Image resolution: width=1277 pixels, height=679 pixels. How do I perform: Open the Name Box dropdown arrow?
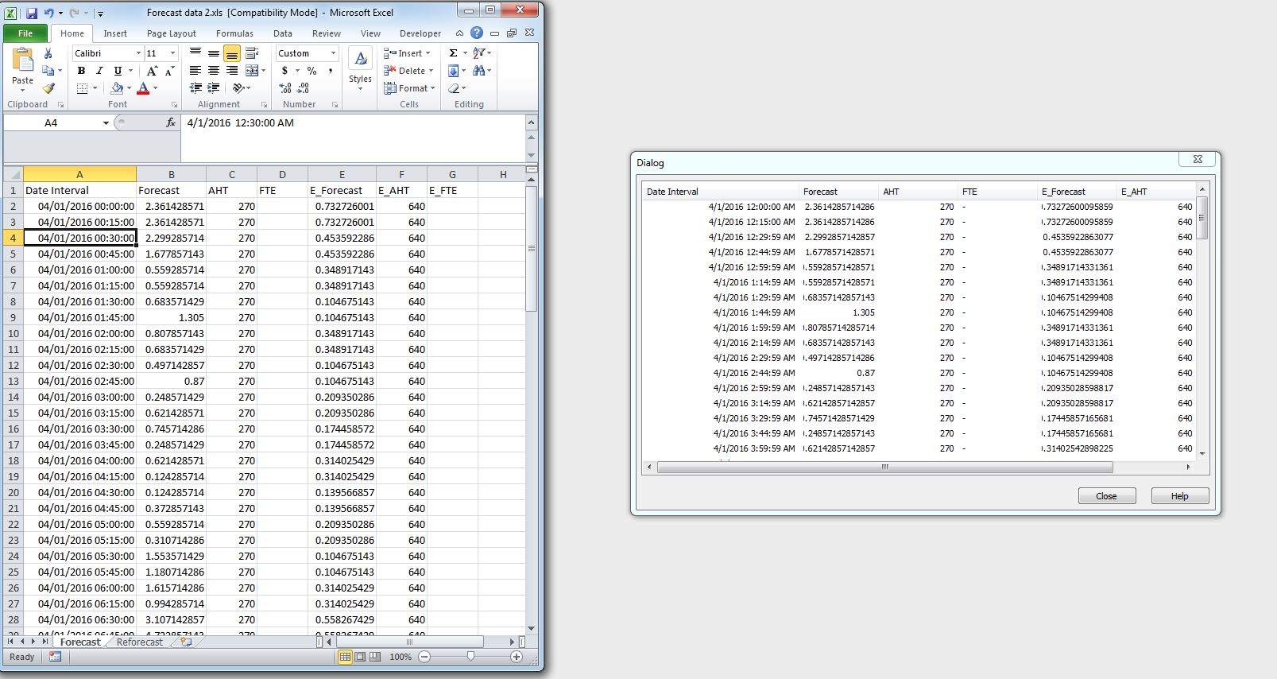click(106, 123)
